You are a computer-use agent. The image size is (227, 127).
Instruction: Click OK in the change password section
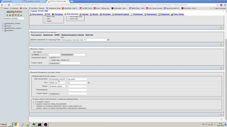[x=221, y=67]
